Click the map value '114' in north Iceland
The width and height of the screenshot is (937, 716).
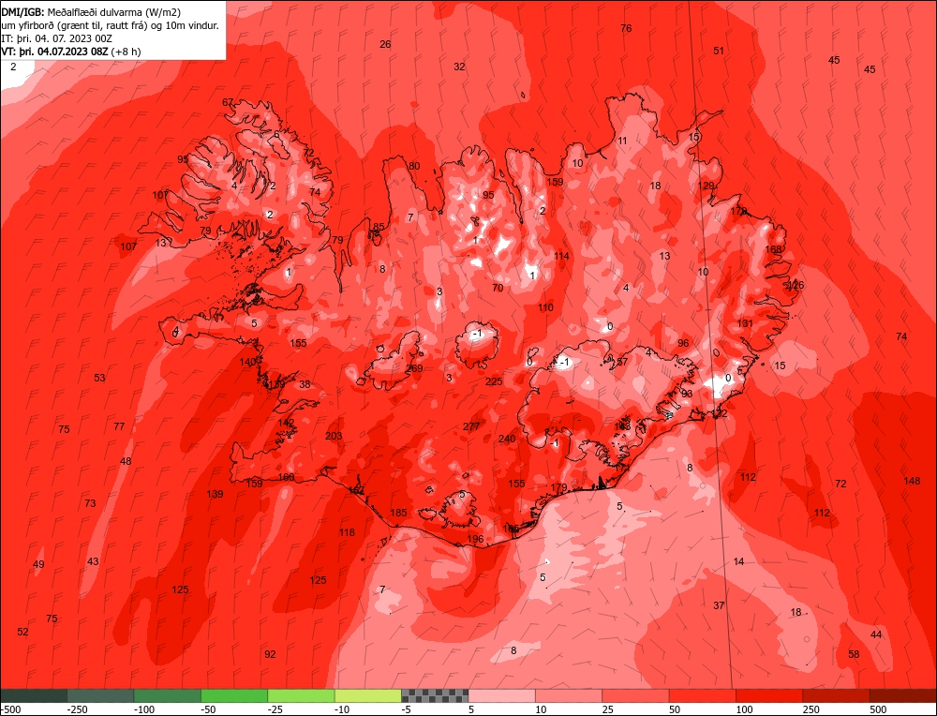[561, 256]
